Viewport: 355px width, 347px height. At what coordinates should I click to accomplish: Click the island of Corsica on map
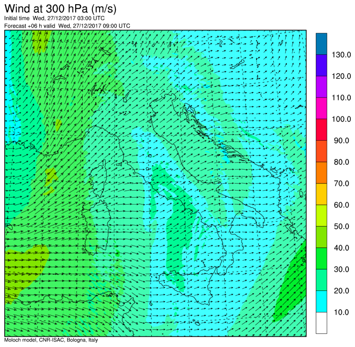[99, 179]
